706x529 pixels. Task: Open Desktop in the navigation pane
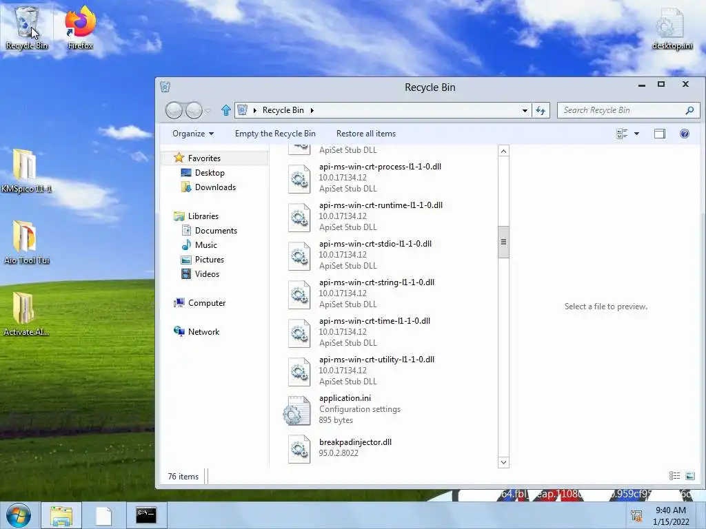[x=210, y=173]
